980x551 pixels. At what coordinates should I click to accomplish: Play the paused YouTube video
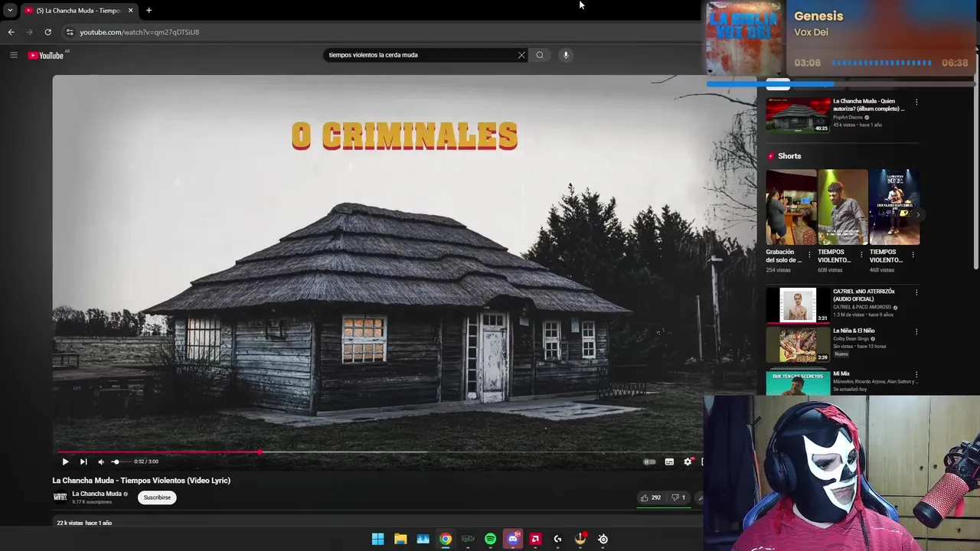[65, 461]
